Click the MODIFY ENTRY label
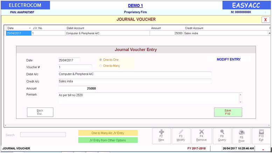The height and width of the screenshot is (153, 272). [x=229, y=60]
